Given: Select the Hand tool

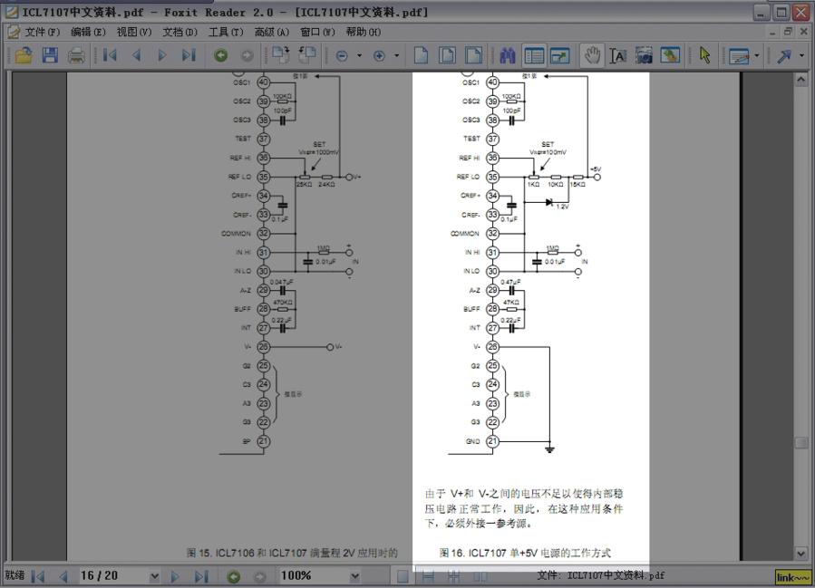Looking at the screenshot, I should pyautogui.click(x=593, y=55).
